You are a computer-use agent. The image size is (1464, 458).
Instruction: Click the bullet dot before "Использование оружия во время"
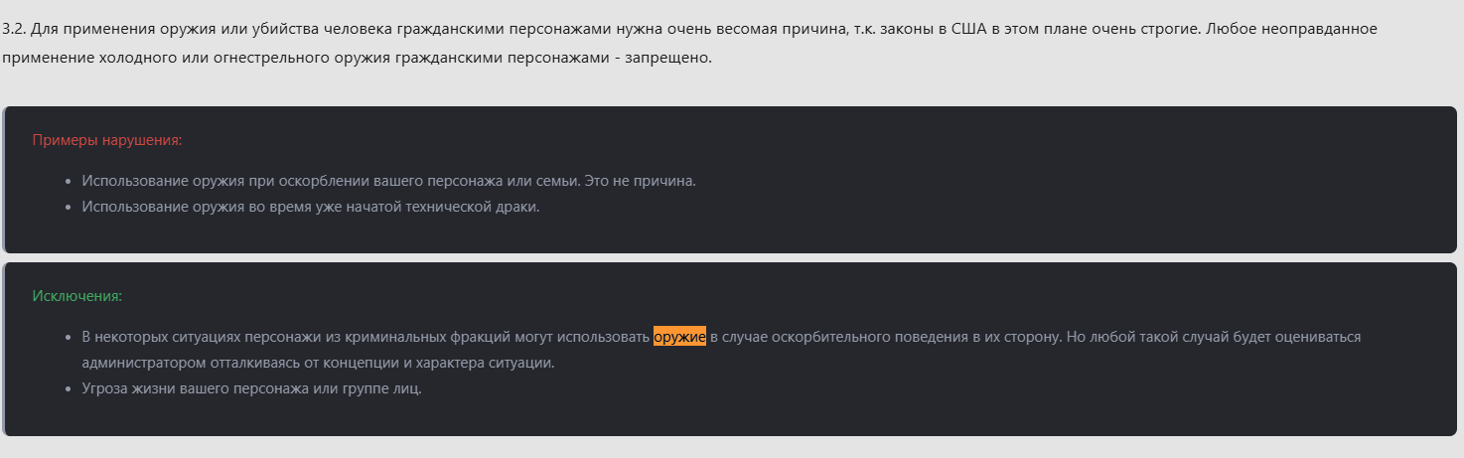click(x=68, y=209)
